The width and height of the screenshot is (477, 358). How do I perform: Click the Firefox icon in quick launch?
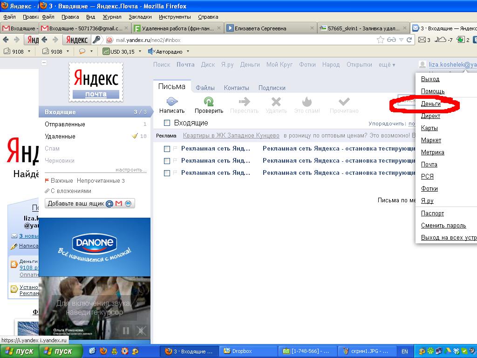103,351
